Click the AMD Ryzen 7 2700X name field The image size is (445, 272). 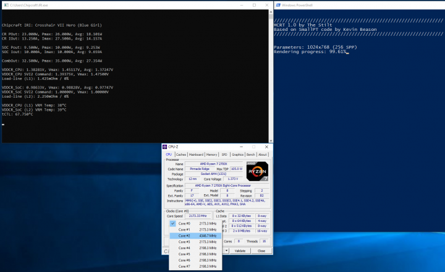click(x=213, y=164)
